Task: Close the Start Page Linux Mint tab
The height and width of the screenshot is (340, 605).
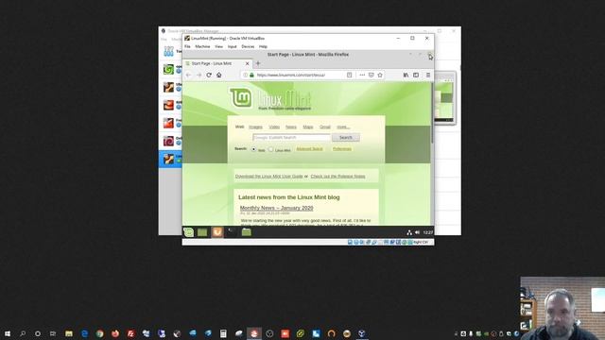Action: point(248,63)
